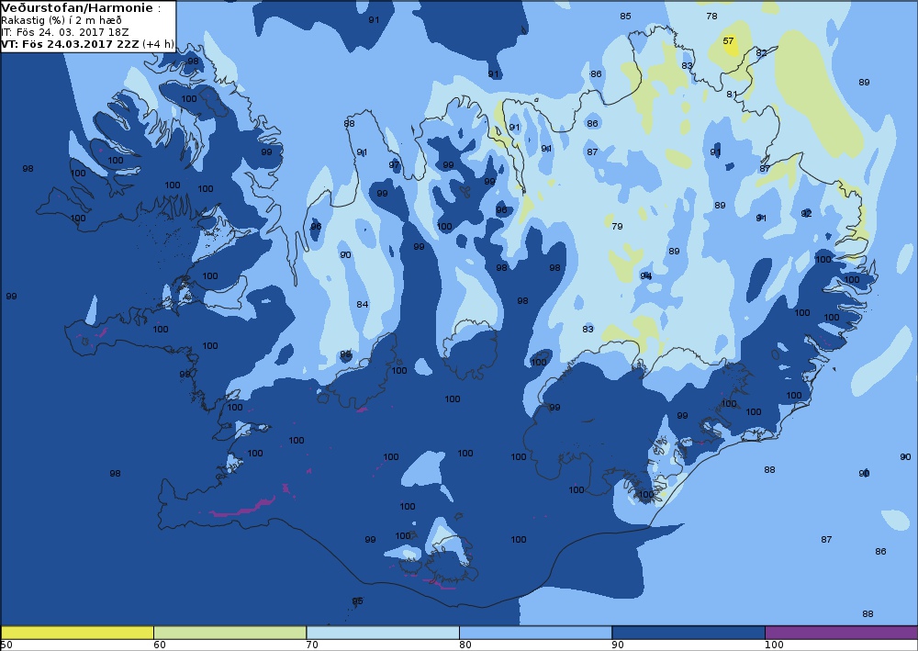918x651 pixels.
Task: Click the purple legend bar above 100
Action: pyautogui.click(x=841, y=633)
